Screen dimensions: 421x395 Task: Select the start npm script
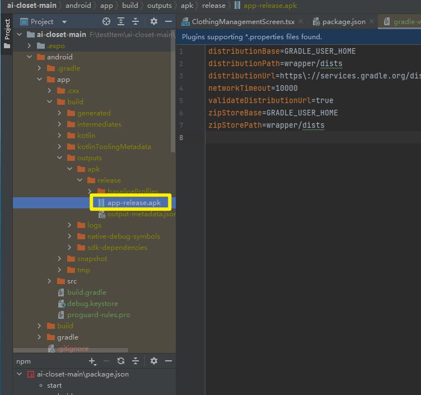(x=54, y=385)
